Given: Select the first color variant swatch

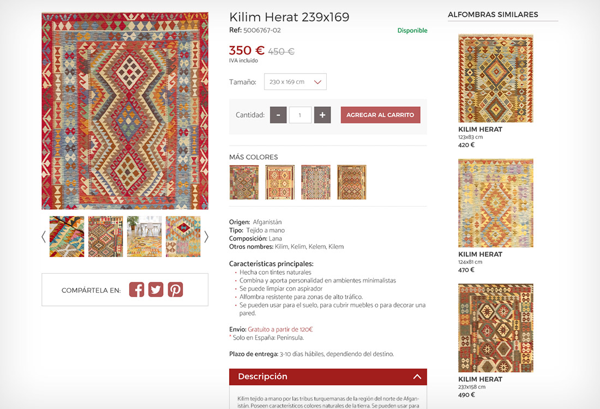Looking at the screenshot, I should [x=244, y=182].
